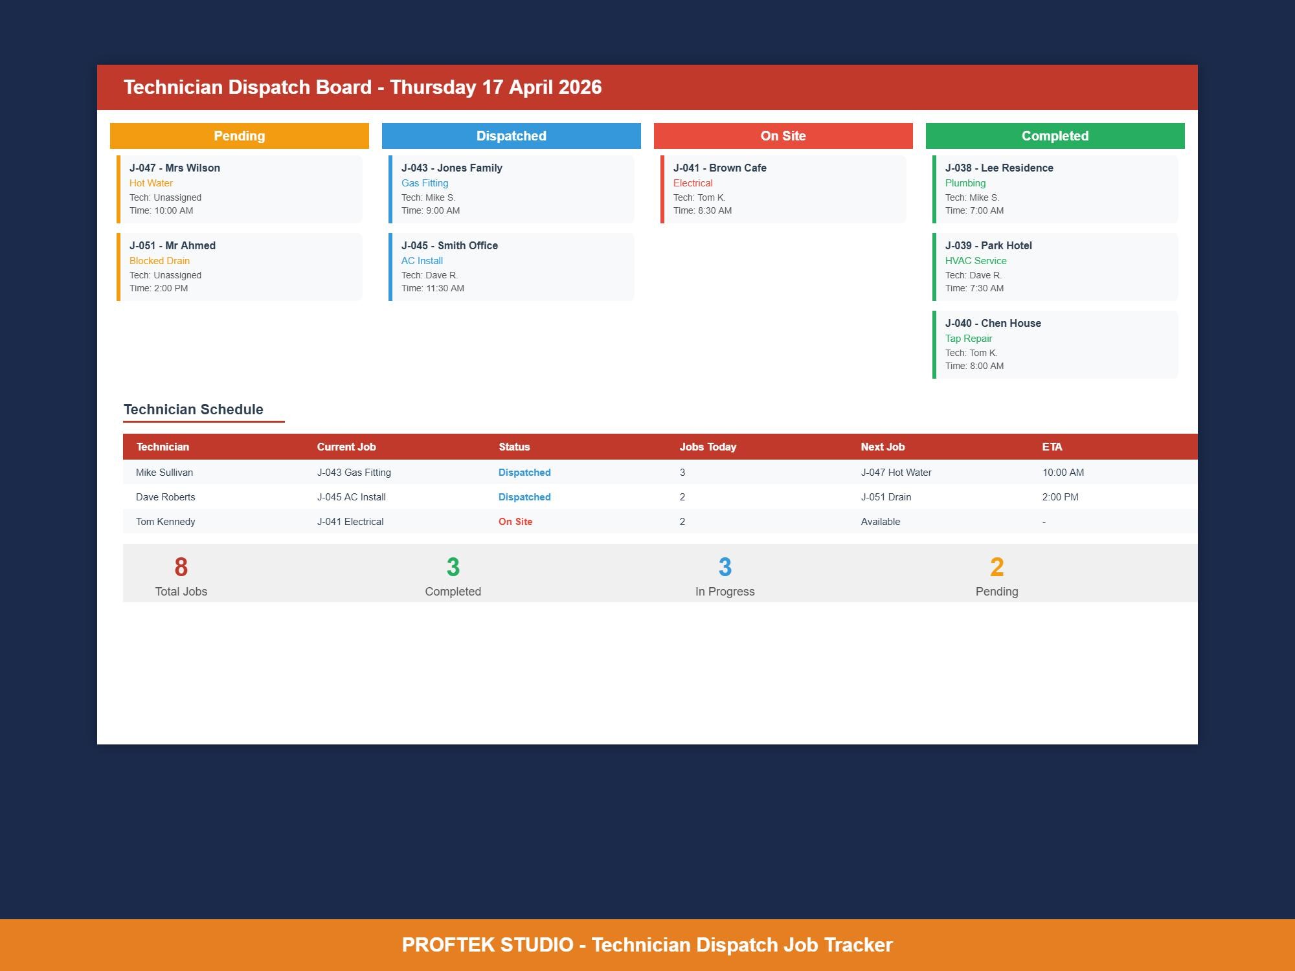The image size is (1295, 971).
Task: Click the 'Plumbing' job type label
Action: [x=965, y=183]
